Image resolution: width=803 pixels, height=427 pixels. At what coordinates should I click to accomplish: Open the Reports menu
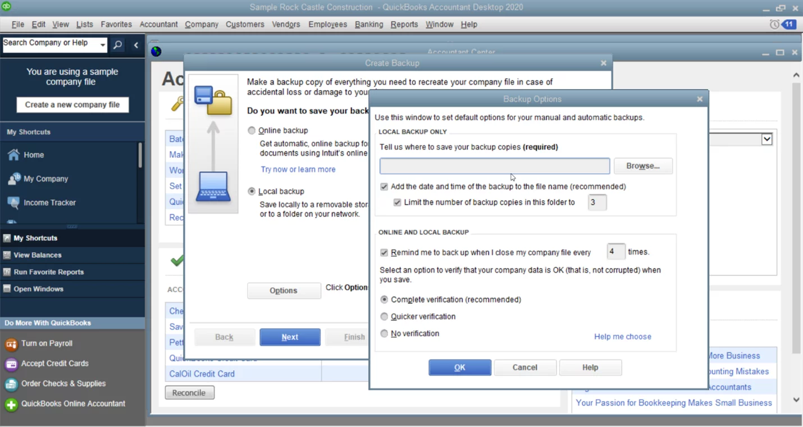click(404, 24)
